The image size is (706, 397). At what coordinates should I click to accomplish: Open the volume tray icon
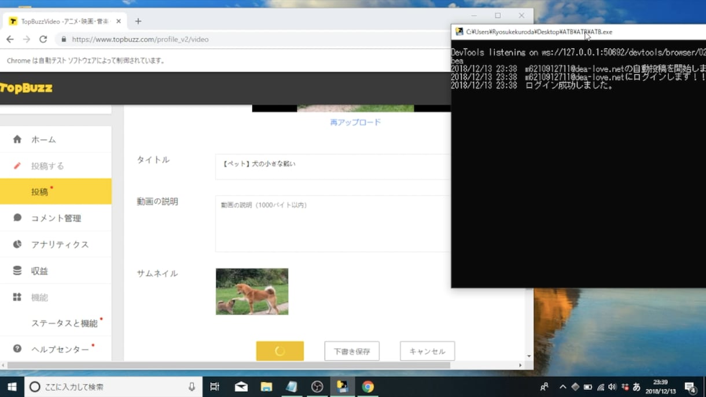pyautogui.click(x=612, y=387)
